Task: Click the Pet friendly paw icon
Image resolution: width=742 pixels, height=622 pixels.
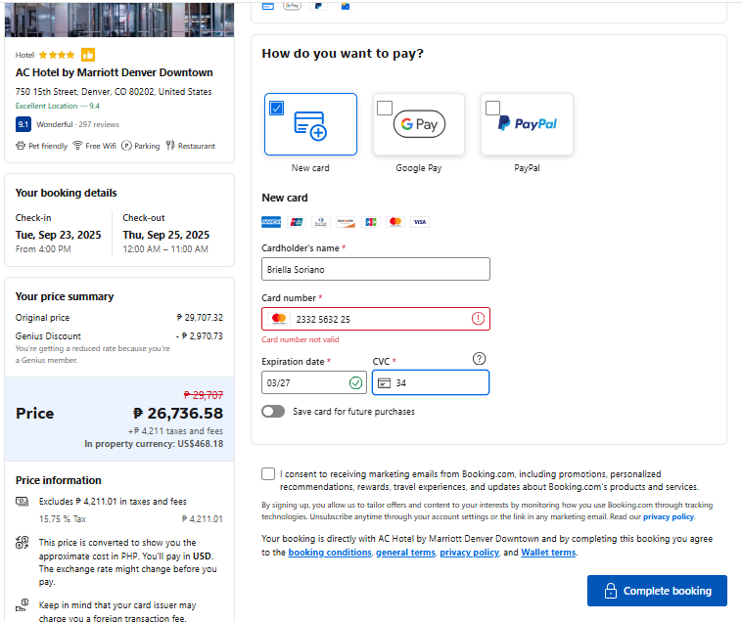Action: (x=22, y=146)
